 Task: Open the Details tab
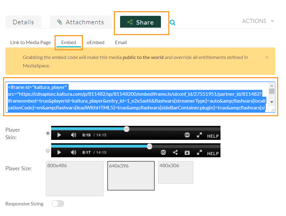click(x=23, y=22)
